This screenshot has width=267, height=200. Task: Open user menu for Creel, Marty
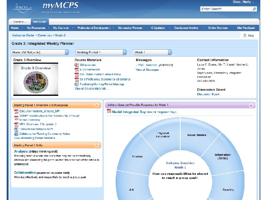tap(243, 2)
